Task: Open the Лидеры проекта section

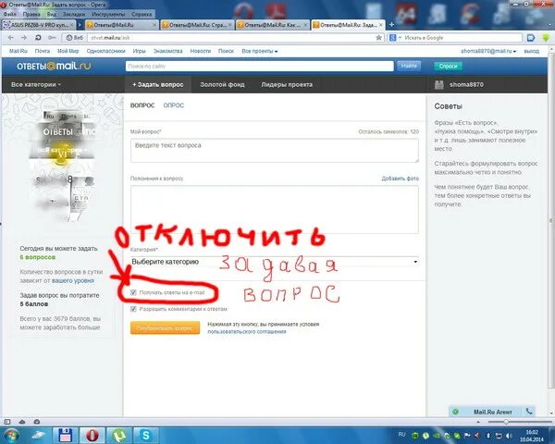Action: [x=287, y=84]
